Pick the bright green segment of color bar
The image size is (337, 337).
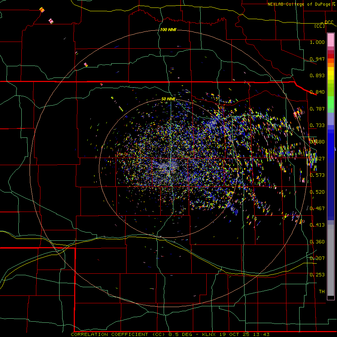point(331,102)
